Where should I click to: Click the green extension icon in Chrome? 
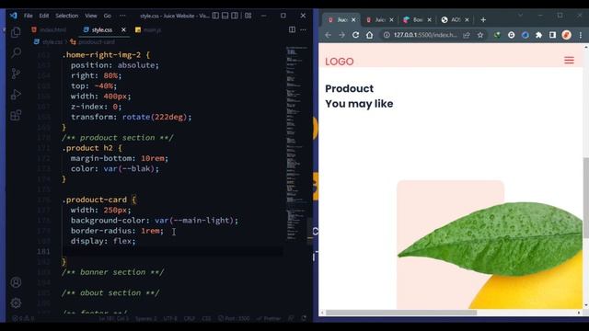click(x=497, y=35)
